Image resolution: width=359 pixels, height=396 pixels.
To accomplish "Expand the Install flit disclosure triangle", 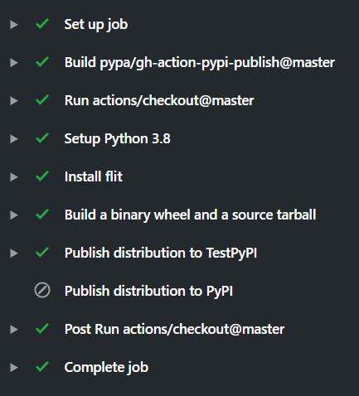I will coord(14,177).
